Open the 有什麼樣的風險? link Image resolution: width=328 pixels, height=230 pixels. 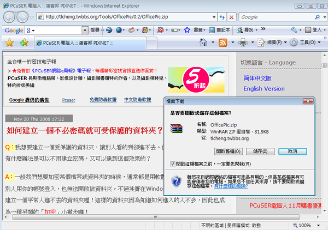tap(231, 186)
